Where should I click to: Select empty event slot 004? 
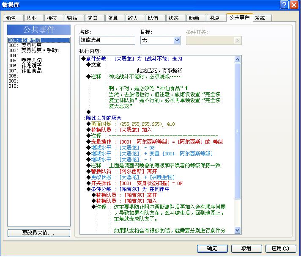coord(39,55)
